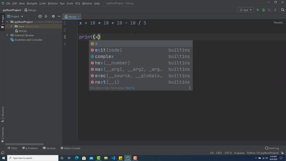Run the test configuration with green play button
286x161 pixels.
click(x=258, y=10)
